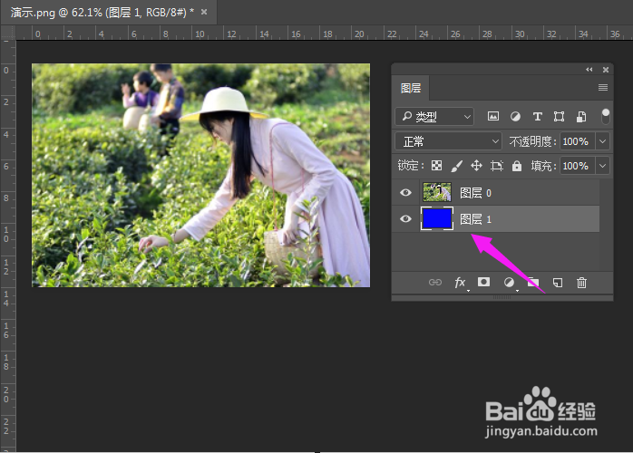
Task: Open the fx layer style menu
Action: pyautogui.click(x=461, y=283)
